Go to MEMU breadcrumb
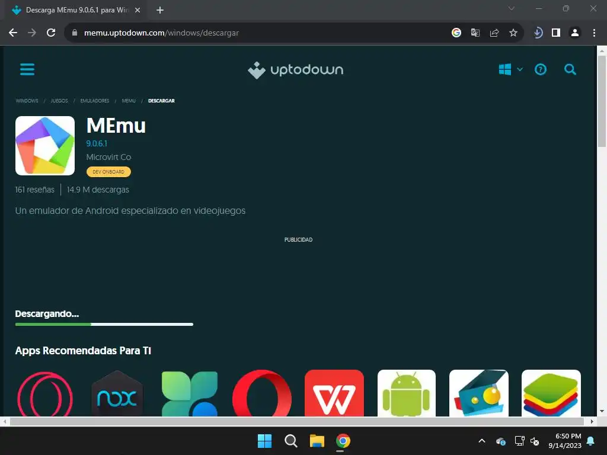Screen dimensions: 607x455 click(129, 101)
